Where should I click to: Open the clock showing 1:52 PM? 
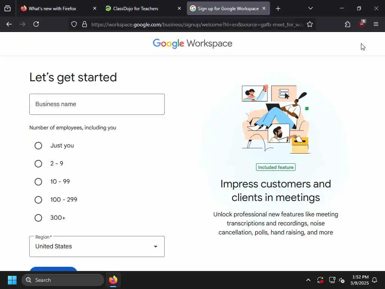pos(360,280)
